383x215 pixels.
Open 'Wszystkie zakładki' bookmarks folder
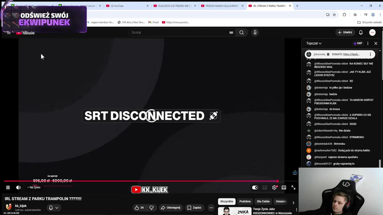[x=370, y=22]
